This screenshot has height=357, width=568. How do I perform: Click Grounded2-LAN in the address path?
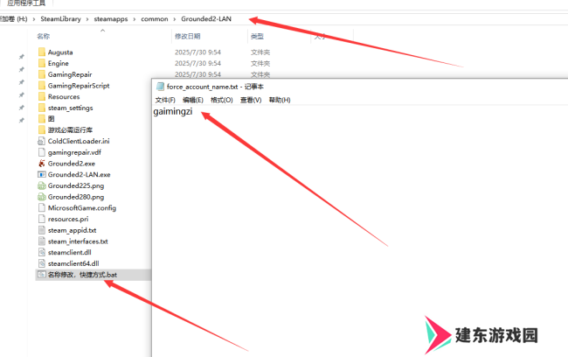206,19
